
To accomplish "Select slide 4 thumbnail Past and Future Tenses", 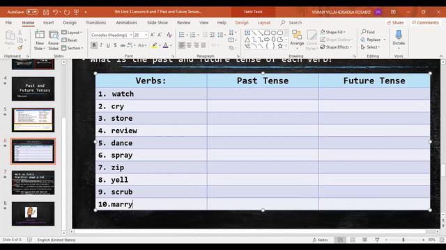I will tap(33, 89).
